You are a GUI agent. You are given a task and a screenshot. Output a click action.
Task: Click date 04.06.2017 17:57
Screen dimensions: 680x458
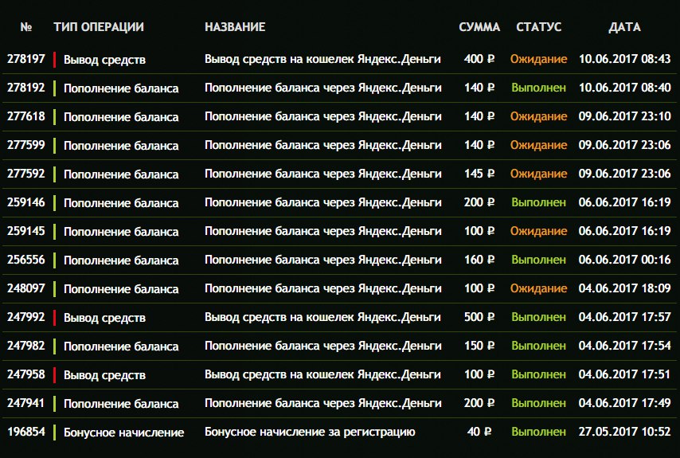[624, 316]
